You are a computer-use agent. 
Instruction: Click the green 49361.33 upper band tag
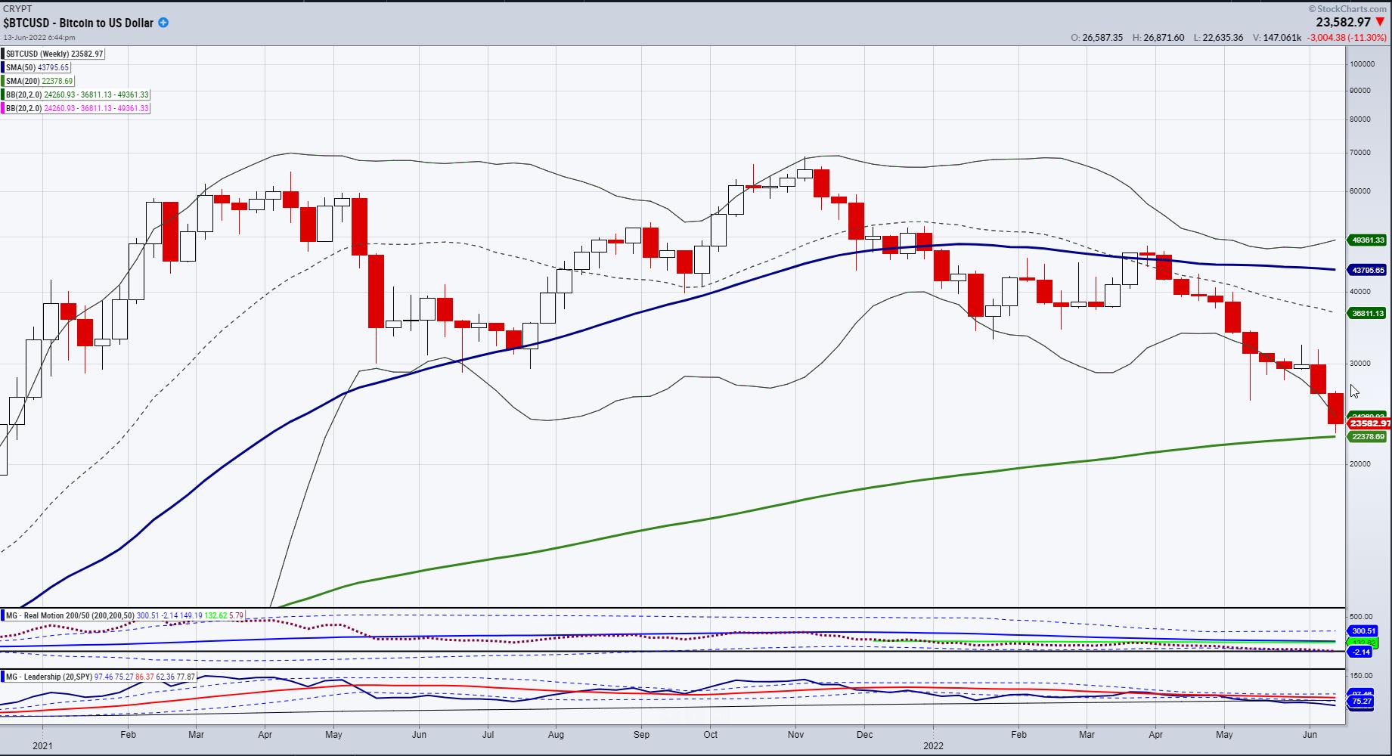[x=1368, y=240]
